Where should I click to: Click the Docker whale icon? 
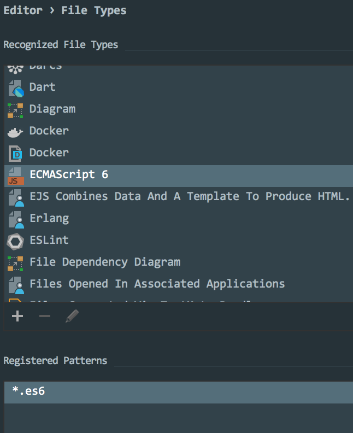click(15, 132)
